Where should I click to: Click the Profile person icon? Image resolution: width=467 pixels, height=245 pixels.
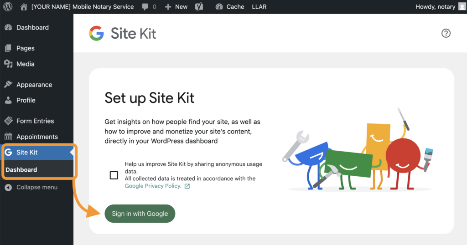point(8,100)
